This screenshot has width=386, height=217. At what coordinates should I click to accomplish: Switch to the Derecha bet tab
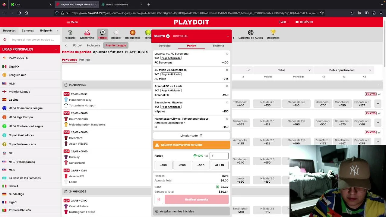point(165,46)
